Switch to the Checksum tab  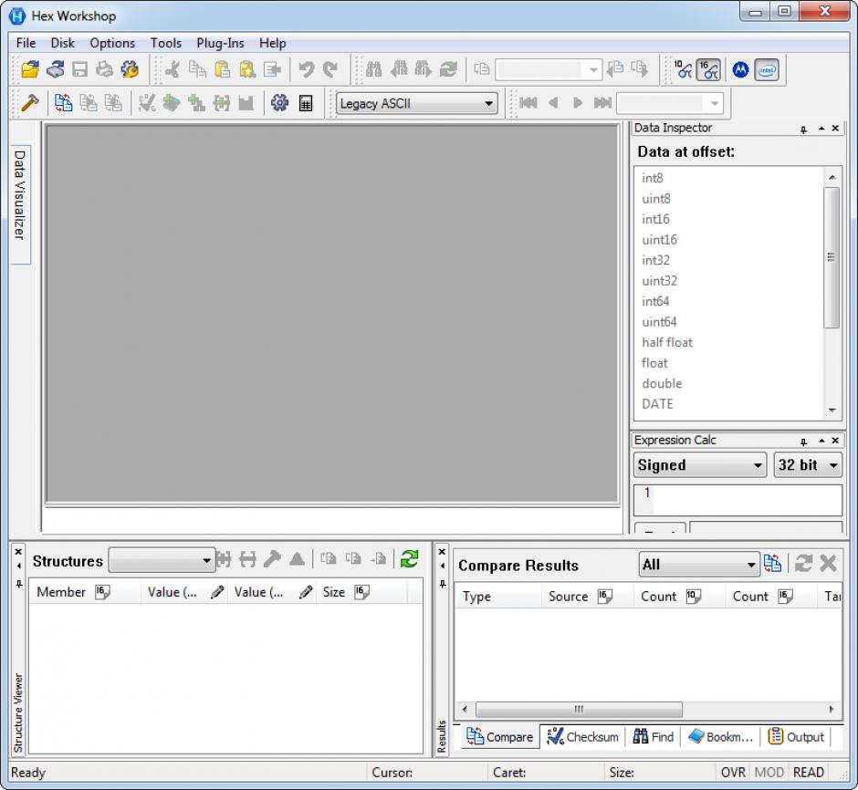coord(582,737)
